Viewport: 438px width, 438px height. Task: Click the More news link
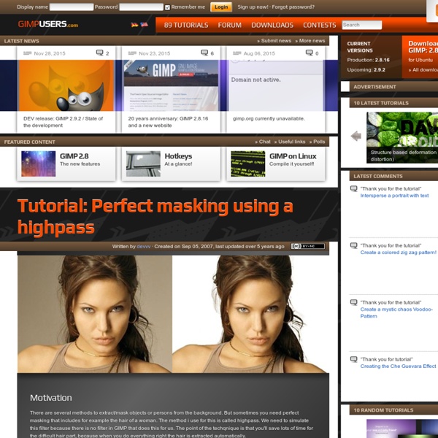[310, 41]
